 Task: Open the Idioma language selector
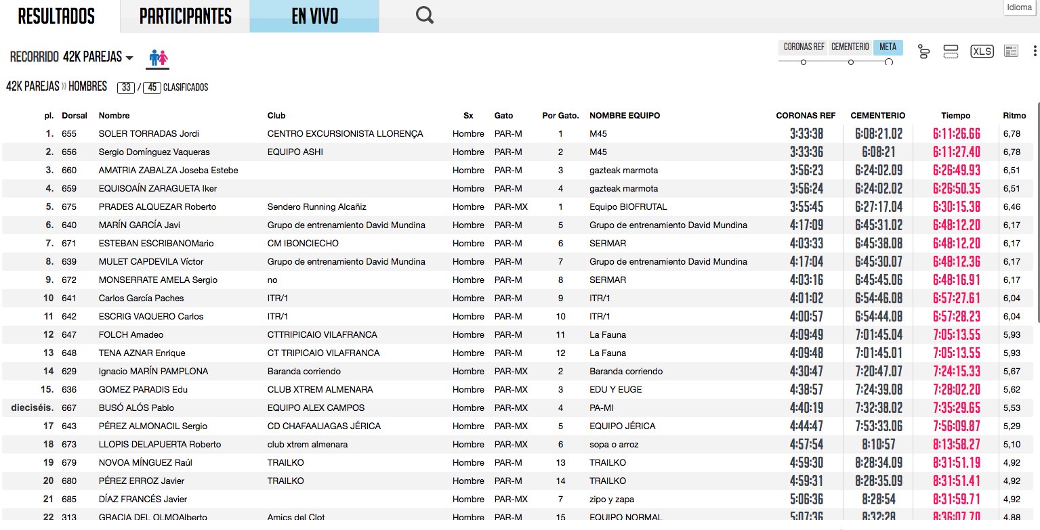point(1019,7)
